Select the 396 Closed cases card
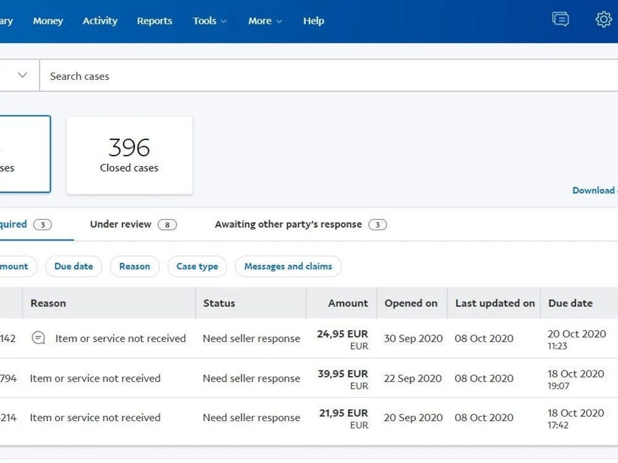 click(x=129, y=155)
